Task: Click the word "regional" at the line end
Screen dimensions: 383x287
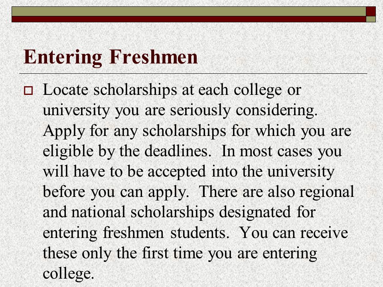Action: (327, 193)
